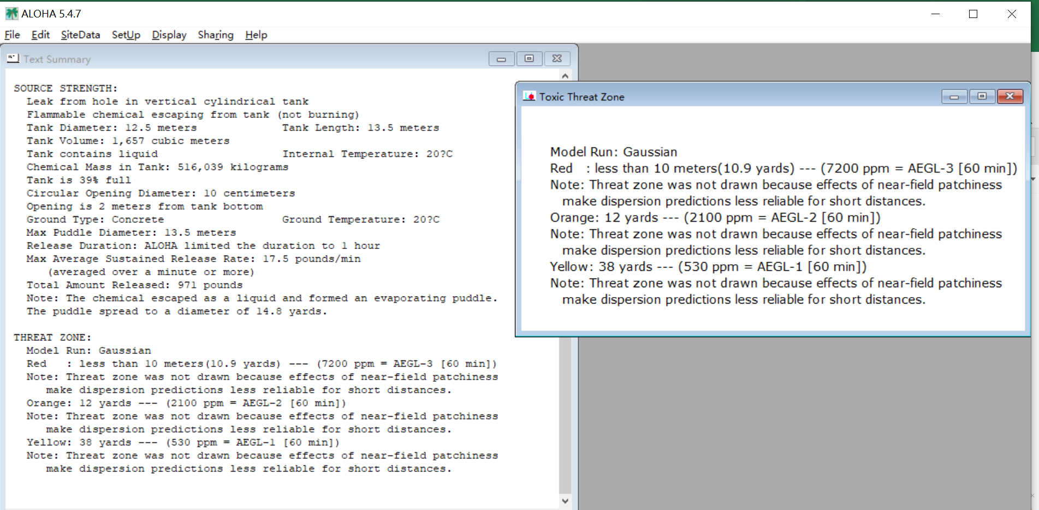
Task: Open the Edit menu
Action: [x=40, y=35]
